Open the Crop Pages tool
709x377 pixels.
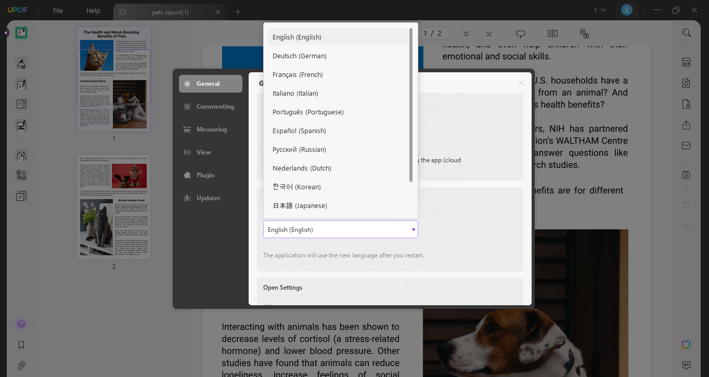[21, 176]
